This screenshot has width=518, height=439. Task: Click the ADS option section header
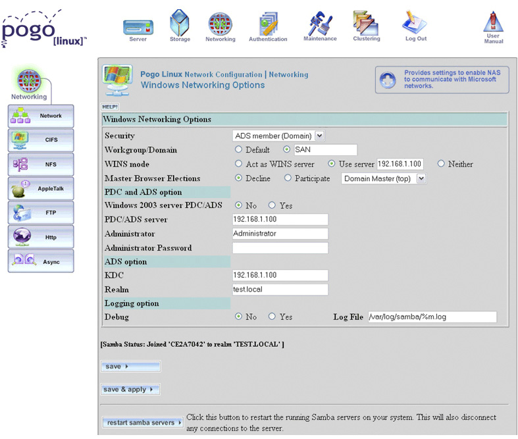click(167, 261)
